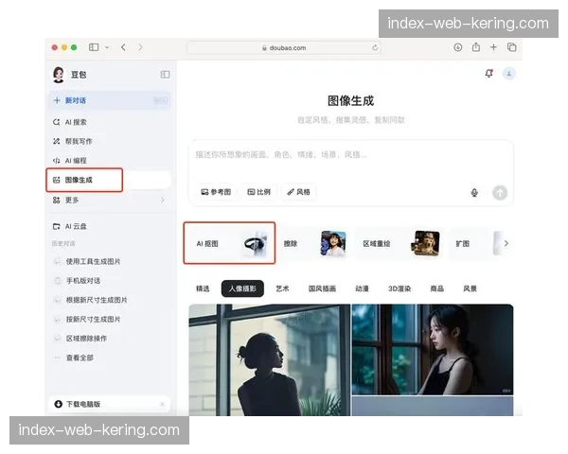Open history chat 手机版对话
This screenshot has height=454, width=568.
(83, 281)
